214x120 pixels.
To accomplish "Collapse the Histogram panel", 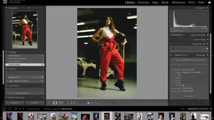I will [x=207, y=8].
